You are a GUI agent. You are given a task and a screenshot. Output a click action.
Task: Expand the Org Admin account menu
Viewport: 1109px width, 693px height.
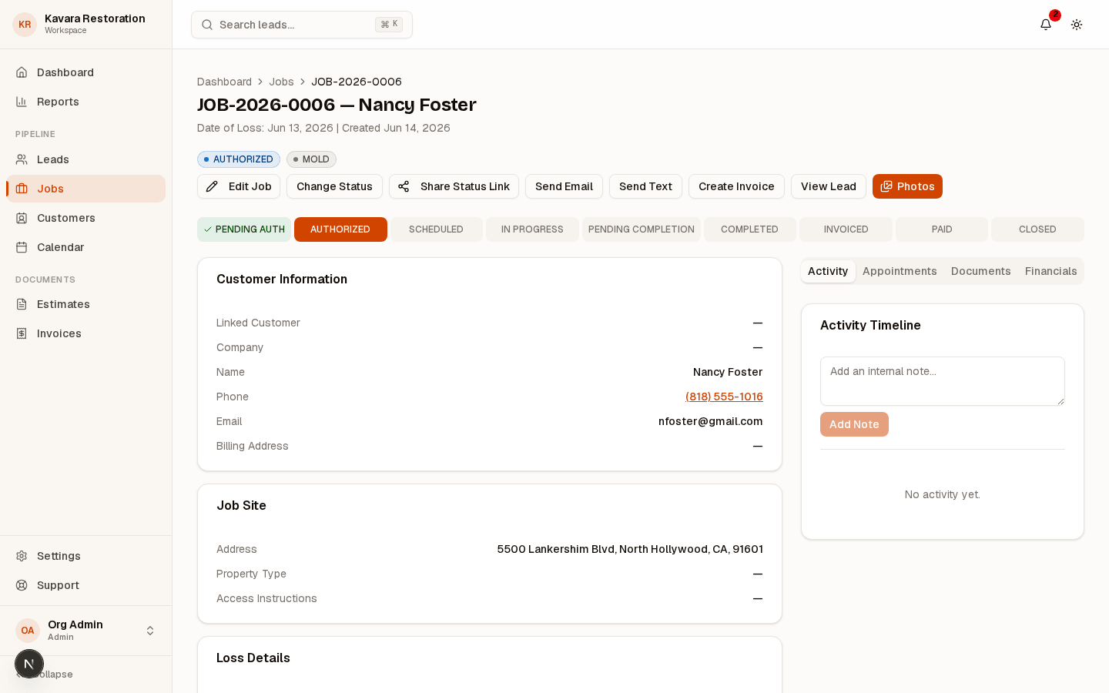point(85,631)
